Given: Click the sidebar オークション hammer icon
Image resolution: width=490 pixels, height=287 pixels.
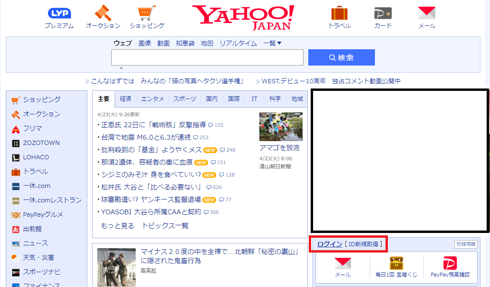Looking at the screenshot, I should pyautogui.click(x=16, y=114).
